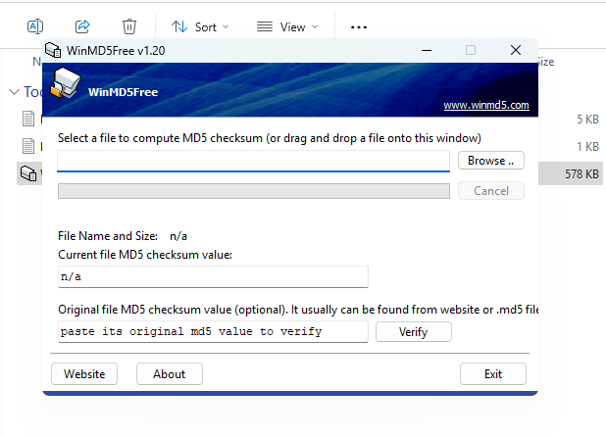The width and height of the screenshot is (606, 437).
Task: Click the File Name and Size label
Action: click(x=108, y=236)
